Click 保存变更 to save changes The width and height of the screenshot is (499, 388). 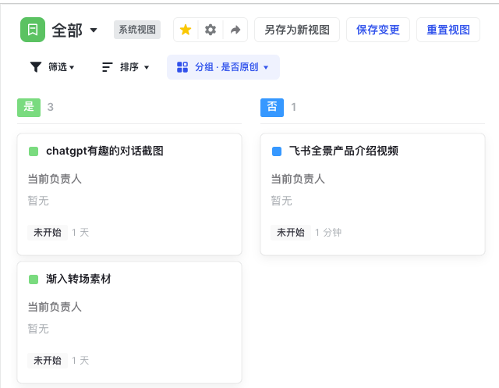point(377,30)
